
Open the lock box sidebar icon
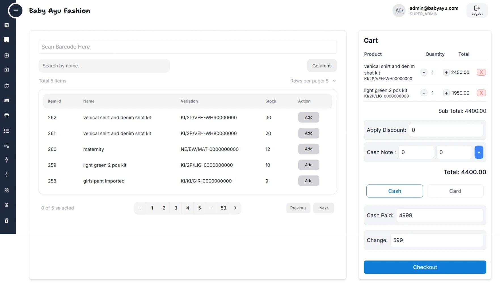click(x=7, y=221)
